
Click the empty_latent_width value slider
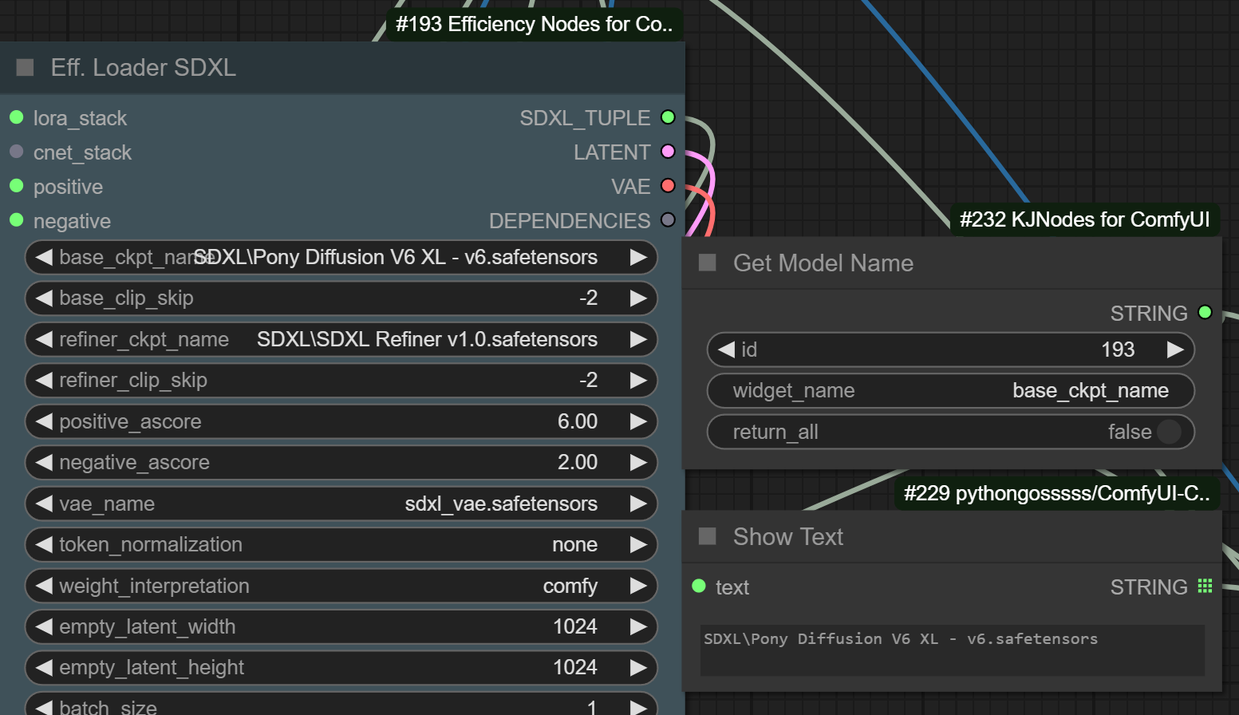pos(341,626)
